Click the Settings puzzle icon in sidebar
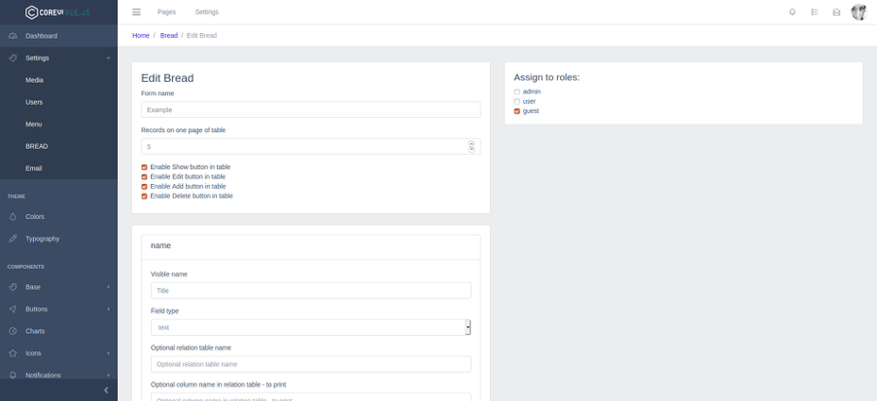The height and width of the screenshot is (401, 877). pyautogui.click(x=13, y=57)
